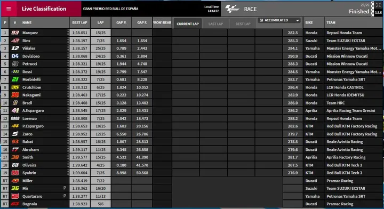Click Abraham's gap 36.858
This screenshot has height=209, width=384.
pos(142,149)
